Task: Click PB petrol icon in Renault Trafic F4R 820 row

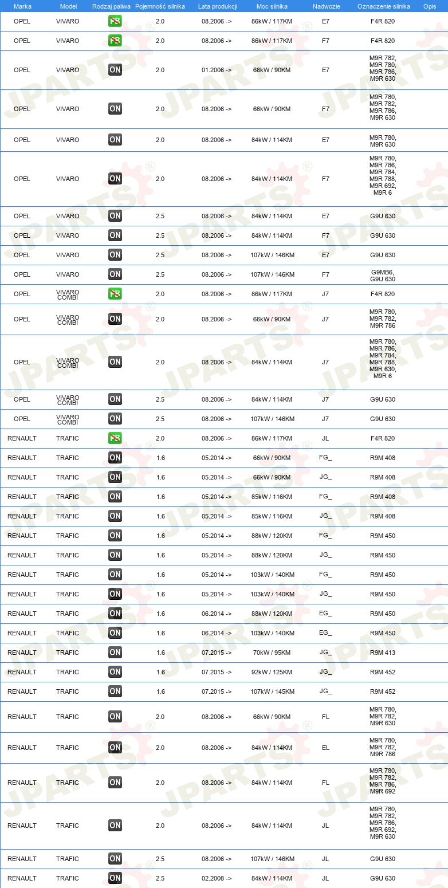Action: tap(115, 438)
